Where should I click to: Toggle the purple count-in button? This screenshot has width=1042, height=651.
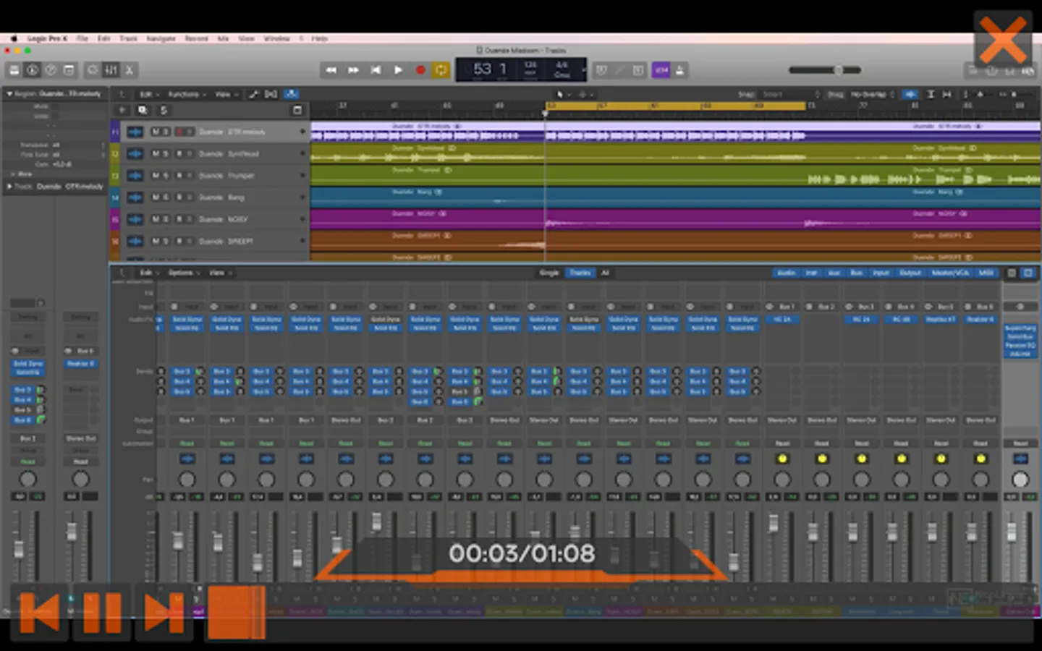pyautogui.click(x=661, y=70)
